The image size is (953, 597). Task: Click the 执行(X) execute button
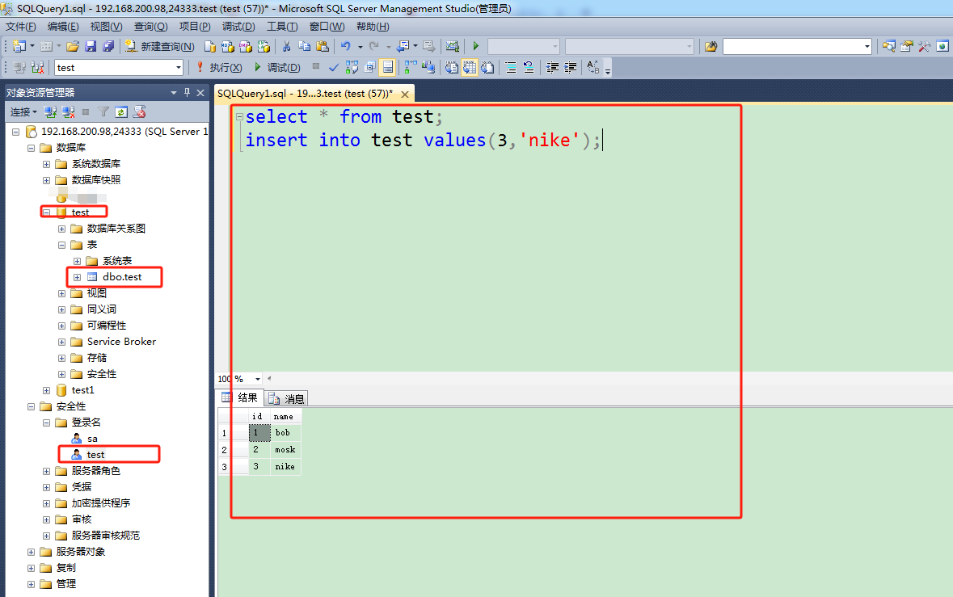pyautogui.click(x=219, y=67)
